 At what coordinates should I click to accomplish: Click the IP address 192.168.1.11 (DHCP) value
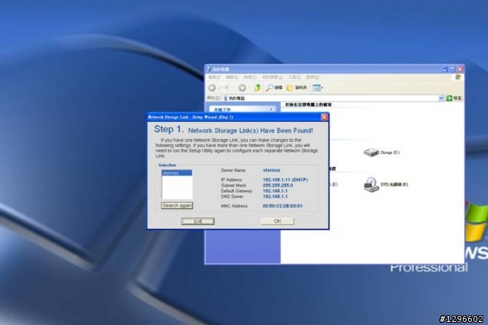[x=285, y=179]
